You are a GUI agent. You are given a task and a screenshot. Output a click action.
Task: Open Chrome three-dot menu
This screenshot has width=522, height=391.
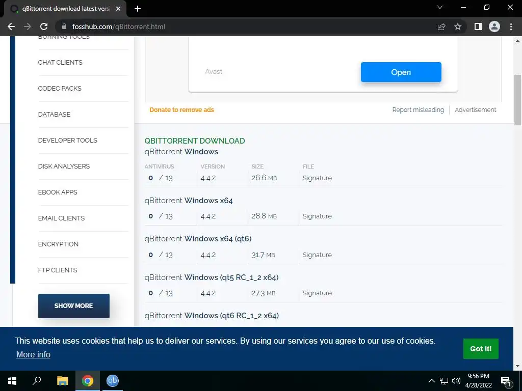(x=511, y=26)
